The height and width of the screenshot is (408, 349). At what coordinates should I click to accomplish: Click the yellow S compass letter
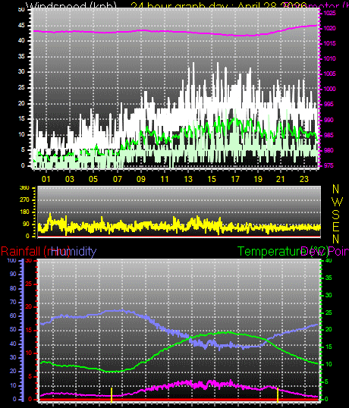tap(336, 215)
